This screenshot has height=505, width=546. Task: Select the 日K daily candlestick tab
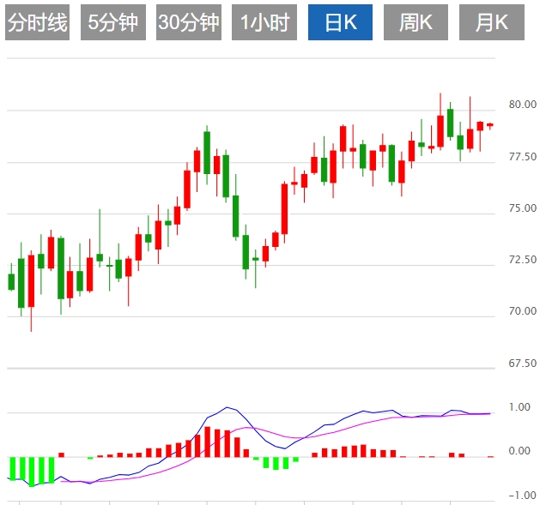[340, 22]
